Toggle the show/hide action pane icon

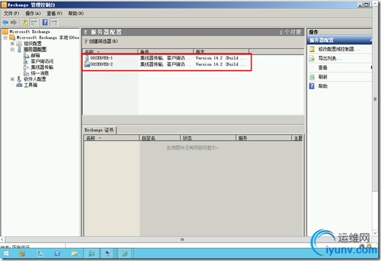click(54, 23)
